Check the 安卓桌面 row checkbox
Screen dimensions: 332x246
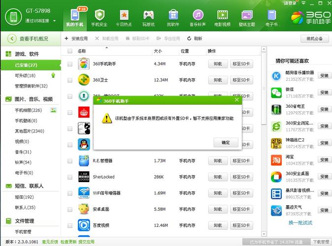coord(69,210)
